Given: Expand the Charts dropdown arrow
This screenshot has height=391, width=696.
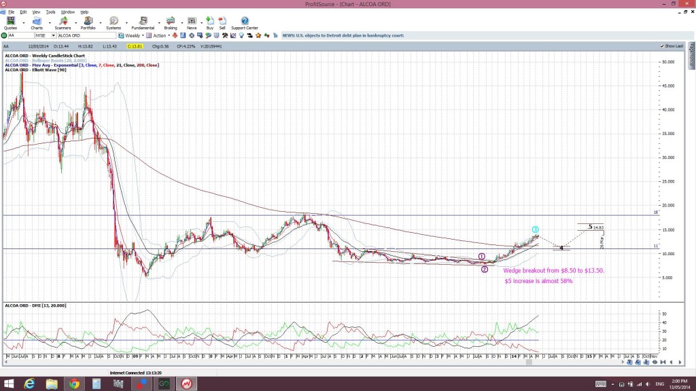Looking at the screenshot, I should tap(49, 22).
